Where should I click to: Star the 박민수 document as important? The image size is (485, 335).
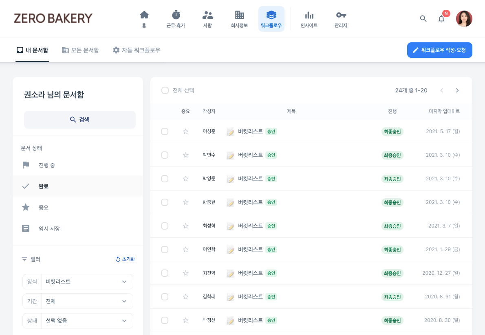pyautogui.click(x=185, y=155)
